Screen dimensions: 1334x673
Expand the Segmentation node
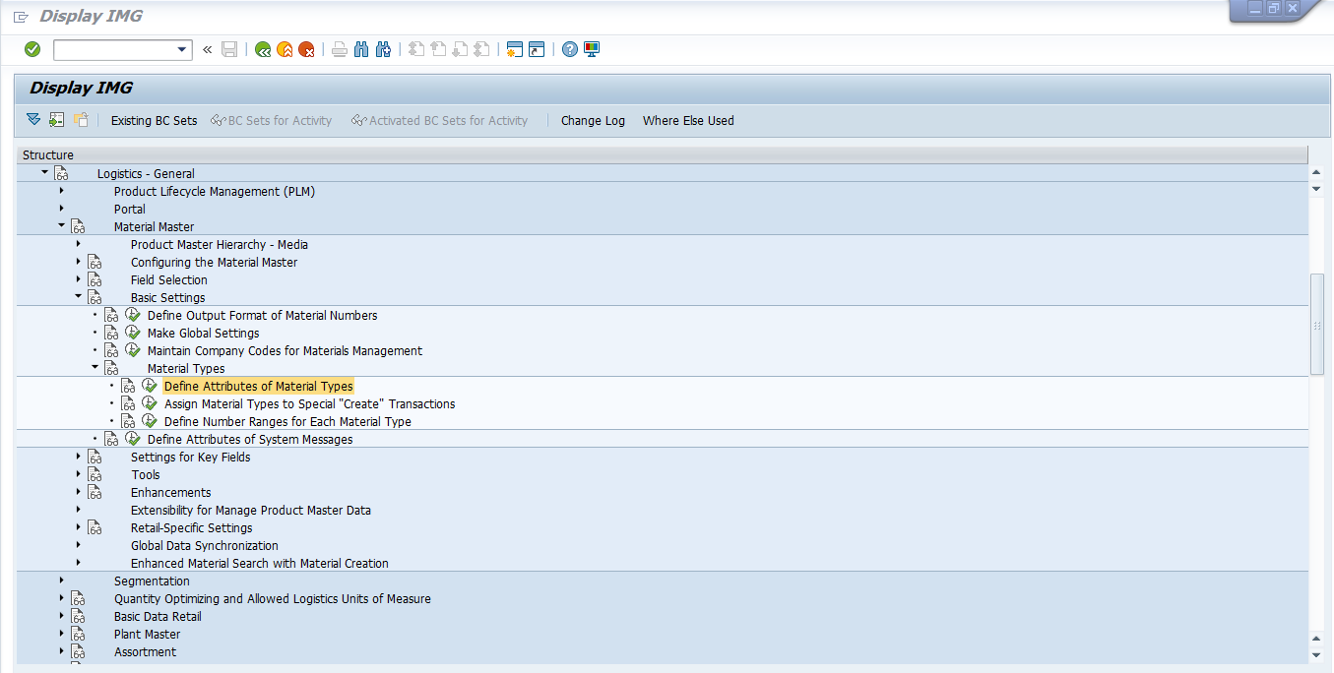tap(61, 581)
